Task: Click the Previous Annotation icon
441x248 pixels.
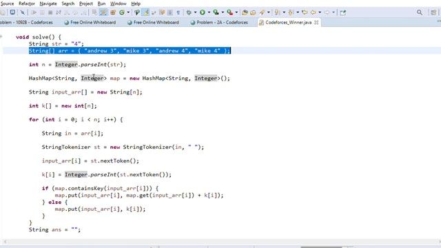Action: [x=291, y=12]
